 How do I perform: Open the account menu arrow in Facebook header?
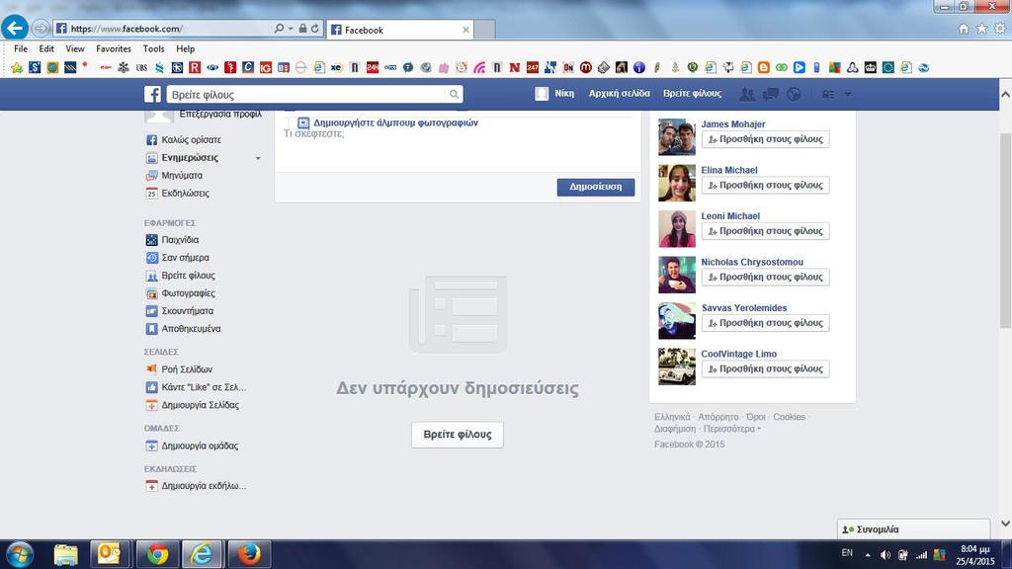coord(847,94)
